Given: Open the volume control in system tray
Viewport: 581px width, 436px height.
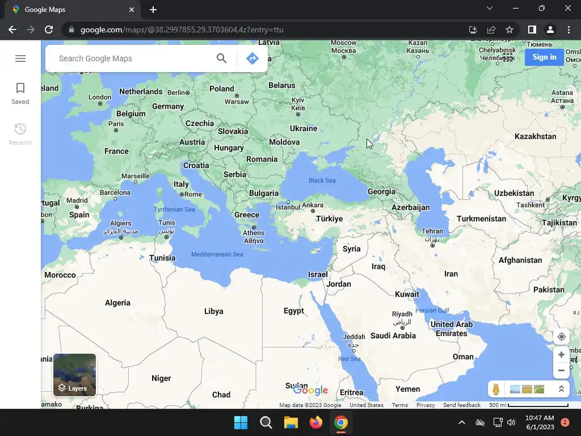Looking at the screenshot, I should click(x=511, y=422).
